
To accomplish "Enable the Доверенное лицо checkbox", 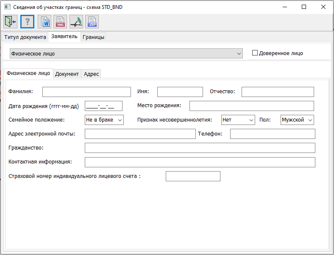I will (x=255, y=53).
